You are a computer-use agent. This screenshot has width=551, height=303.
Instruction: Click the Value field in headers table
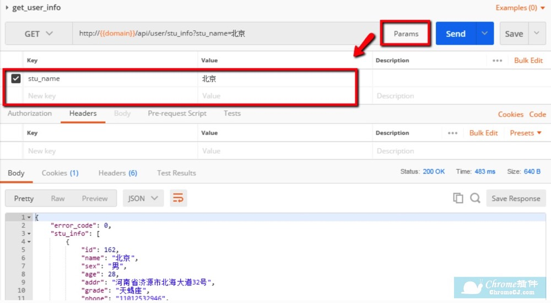coord(285,151)
